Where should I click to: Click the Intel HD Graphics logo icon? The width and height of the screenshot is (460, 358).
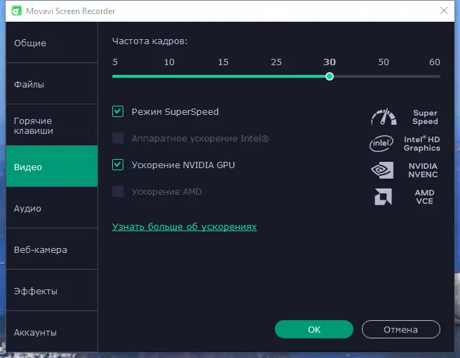coord(383,144)
